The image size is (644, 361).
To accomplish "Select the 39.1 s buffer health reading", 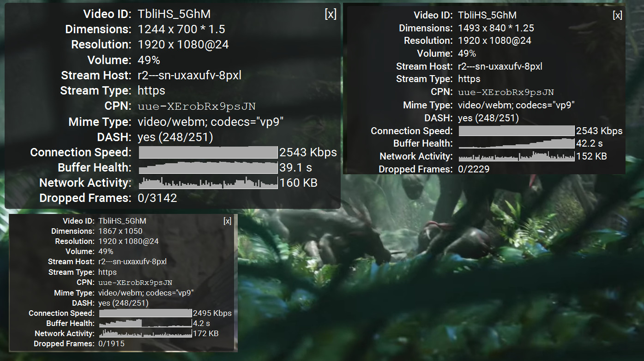I will pyautogui.click(x=295, y=167).
